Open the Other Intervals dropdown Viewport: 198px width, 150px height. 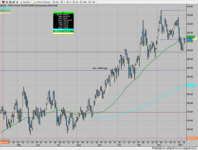44,2
